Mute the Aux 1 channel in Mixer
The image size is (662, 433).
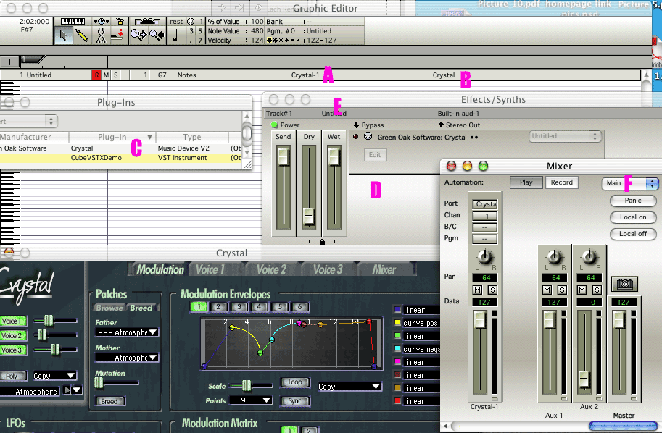click(x=547, y=290)
